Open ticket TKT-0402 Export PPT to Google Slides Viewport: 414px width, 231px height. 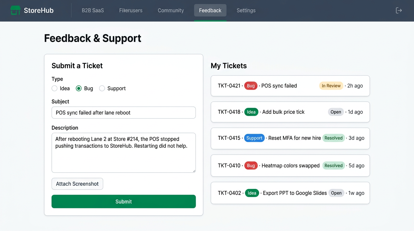[x=290, y=193]
